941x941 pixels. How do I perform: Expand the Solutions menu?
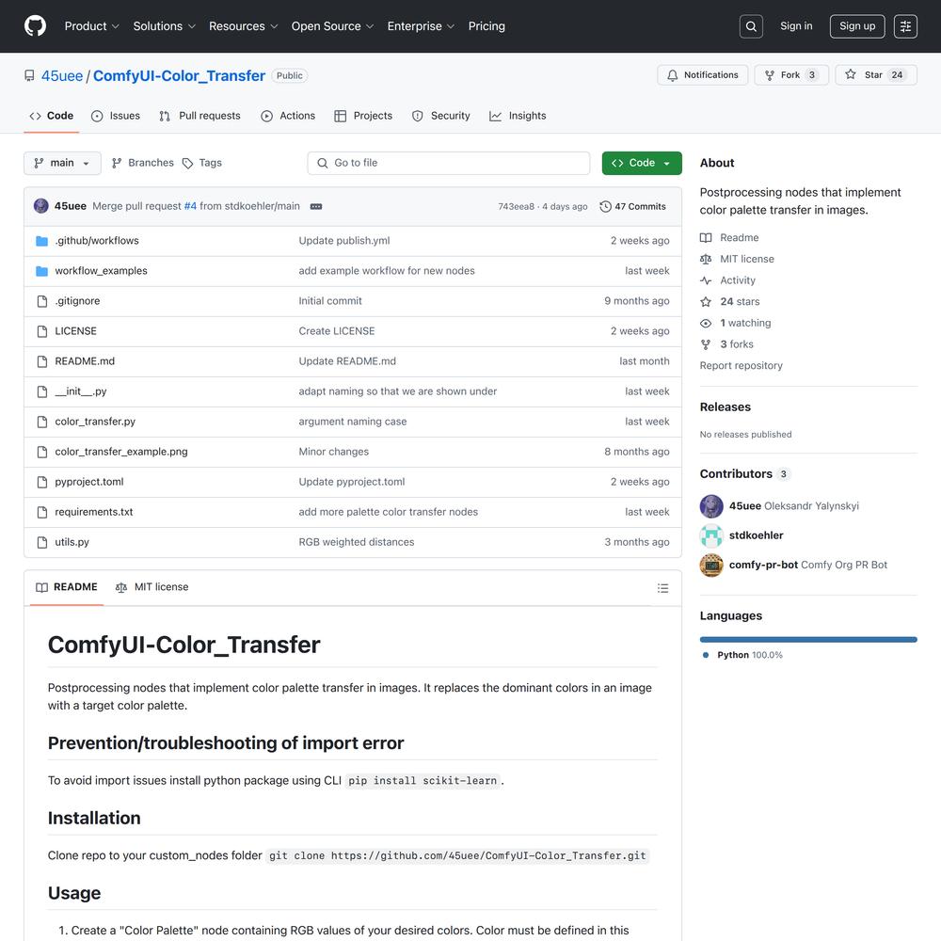165,26
